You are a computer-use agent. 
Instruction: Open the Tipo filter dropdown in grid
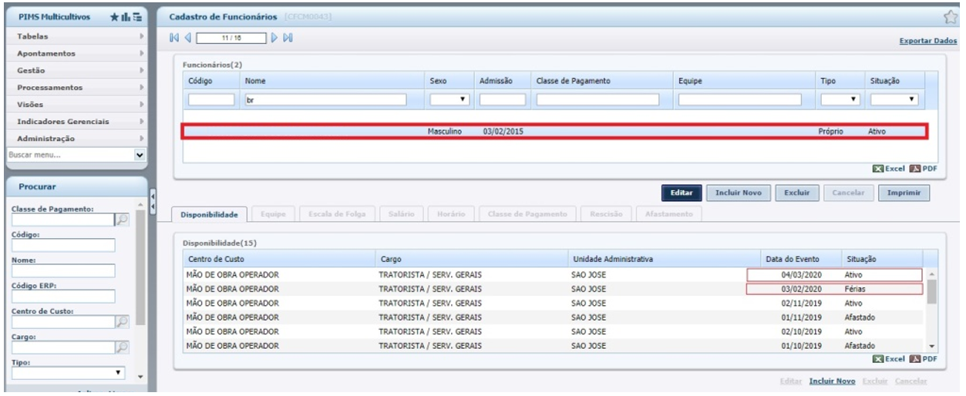[840, 99]
